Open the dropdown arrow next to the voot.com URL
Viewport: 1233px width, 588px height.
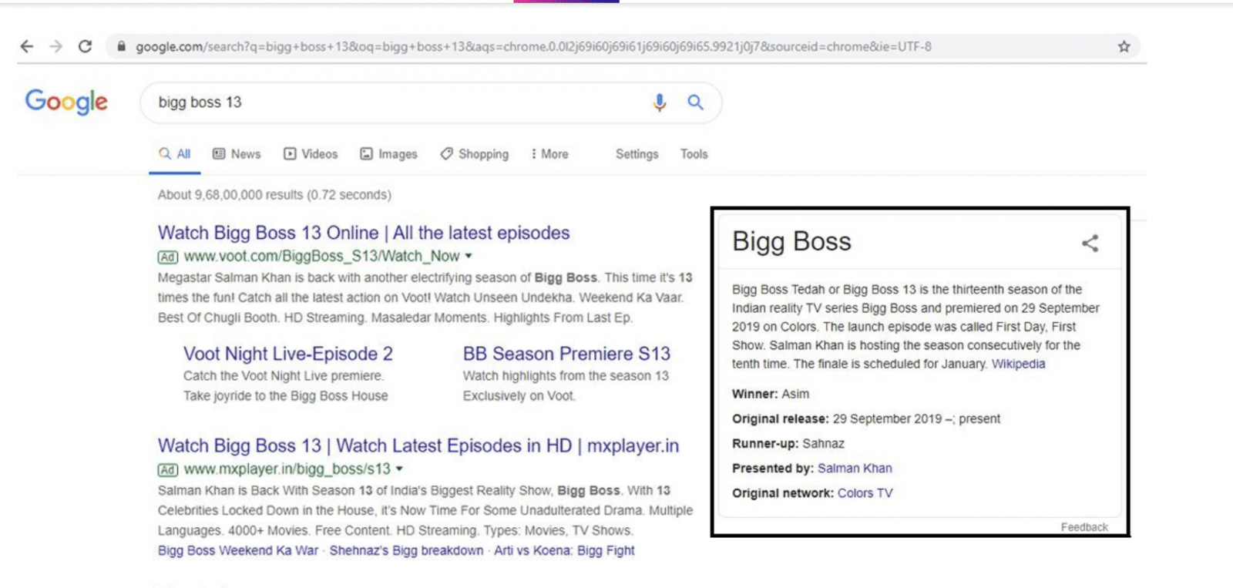point(468,256)
